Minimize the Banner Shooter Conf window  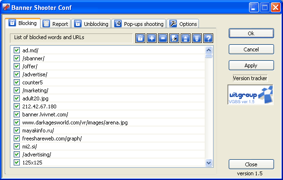point(254,8)
